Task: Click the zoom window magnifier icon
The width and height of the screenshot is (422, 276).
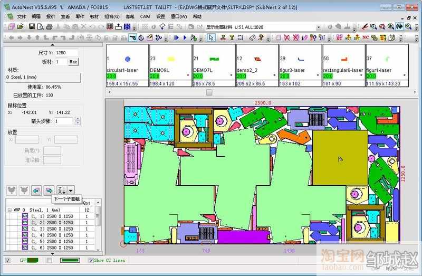Action: (x=373, y=27)
